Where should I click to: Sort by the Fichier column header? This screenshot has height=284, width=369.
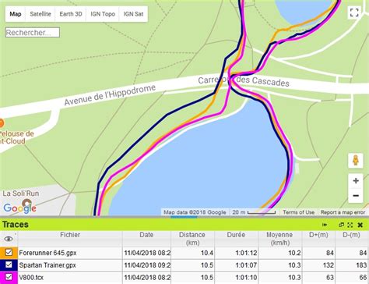point(70,239)
